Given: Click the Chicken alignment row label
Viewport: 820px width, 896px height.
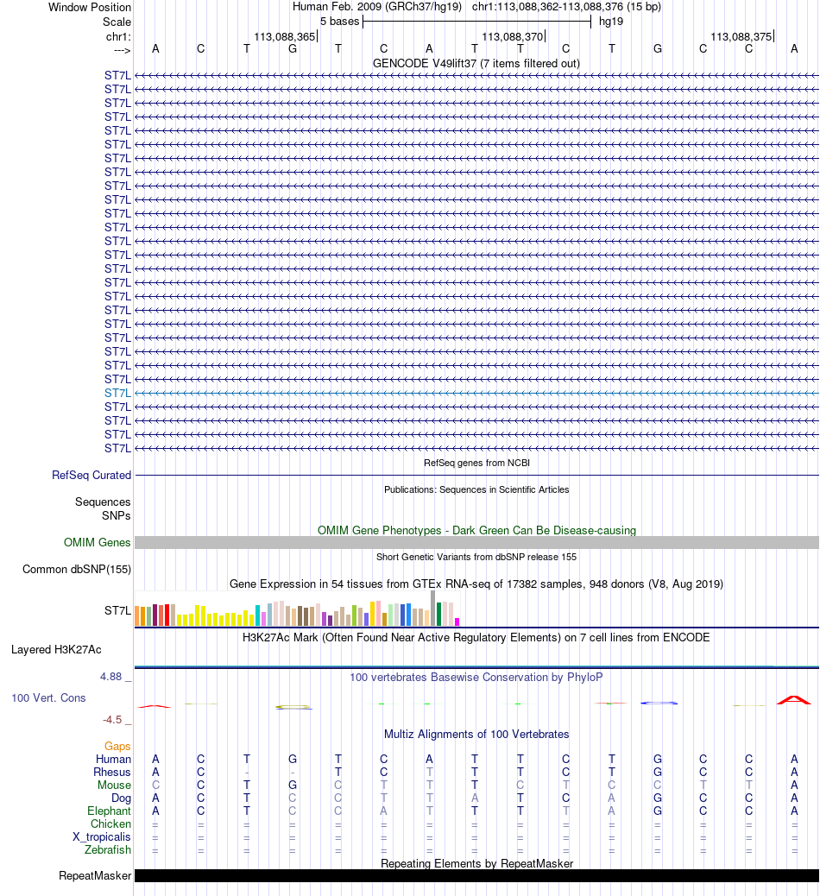Looking at the screenshot, I should tap(110, 824).
